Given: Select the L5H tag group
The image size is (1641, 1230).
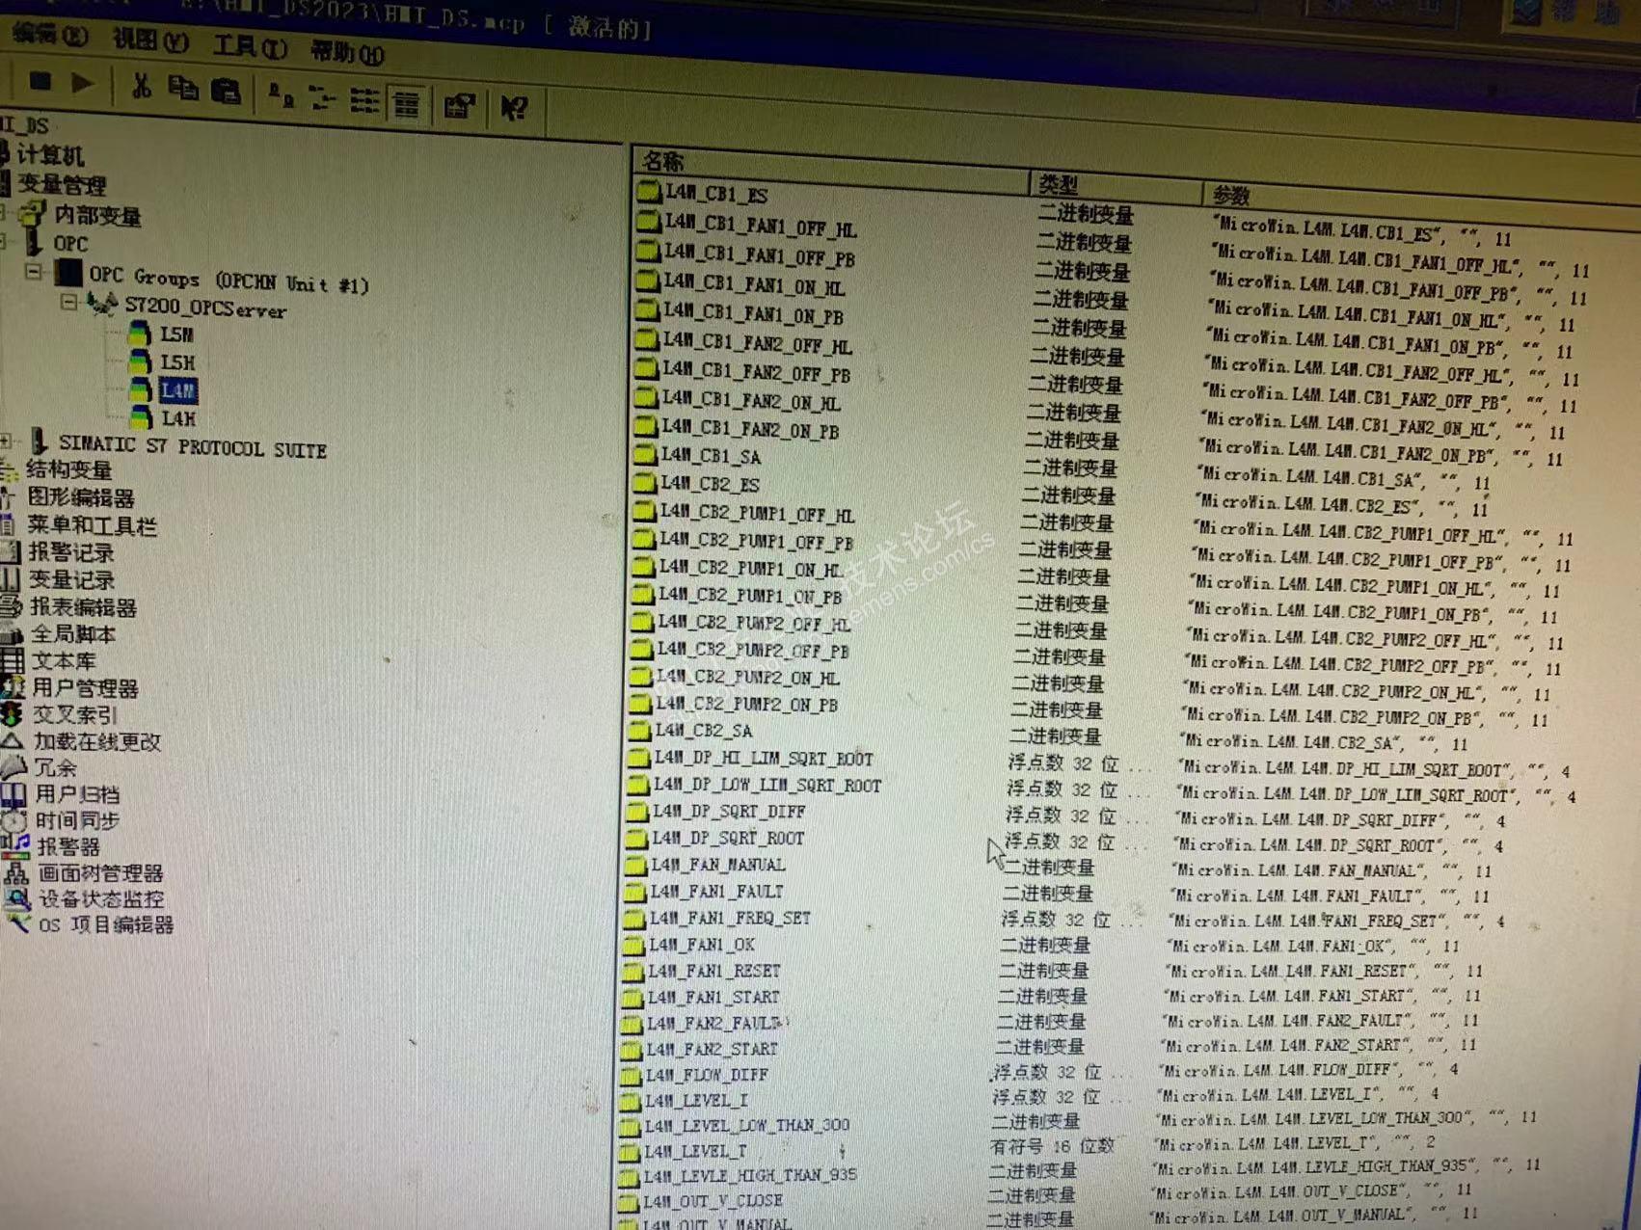Looking at the screenshot, I should tap(177, 362).
